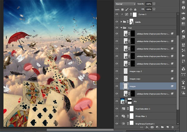Open the Normal blend mode dropdown
The image size is (187, 132).
(x=125, y=4)
